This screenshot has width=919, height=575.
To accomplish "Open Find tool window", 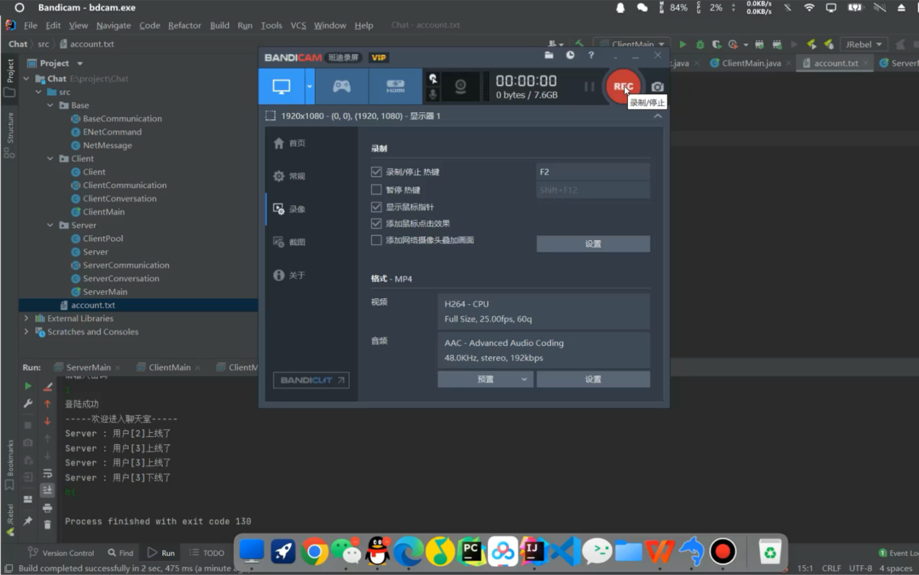I will tap(120, 553).
